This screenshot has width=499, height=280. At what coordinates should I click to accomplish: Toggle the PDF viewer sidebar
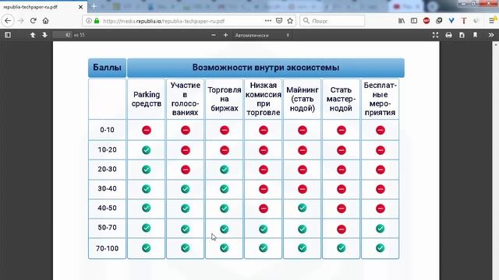(x=8, y=35)
